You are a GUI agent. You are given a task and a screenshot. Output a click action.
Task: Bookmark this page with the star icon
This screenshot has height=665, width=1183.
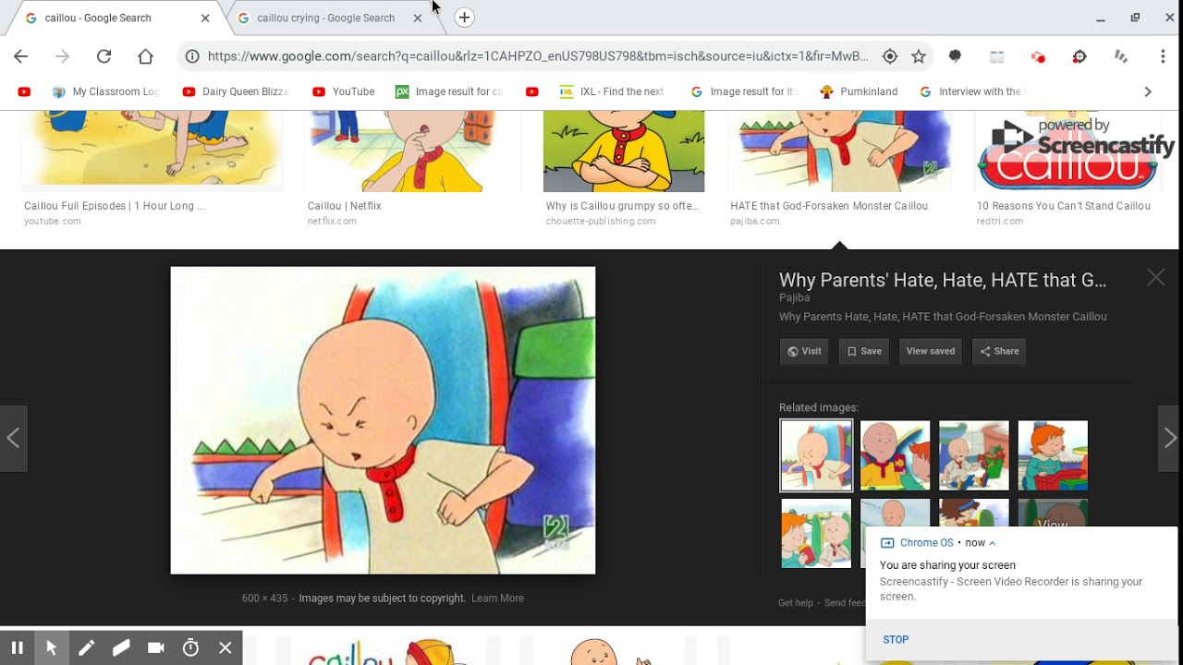(x=918, y=56)
